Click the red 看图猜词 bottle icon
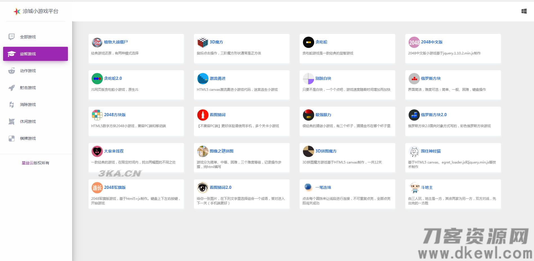This screenshot has width=534, height=261. pos(203,115)
